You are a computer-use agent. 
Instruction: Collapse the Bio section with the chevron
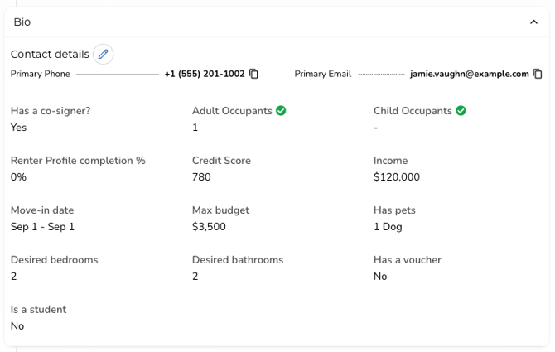point(533,22)
